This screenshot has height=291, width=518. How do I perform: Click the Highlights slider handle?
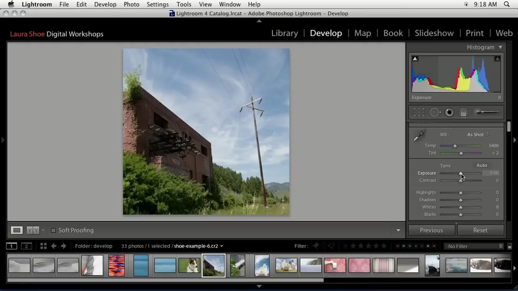tap(461, 193)
